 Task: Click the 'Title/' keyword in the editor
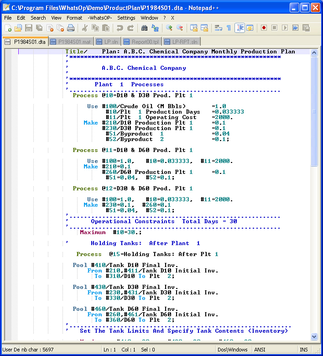click(x=76, y=52)
